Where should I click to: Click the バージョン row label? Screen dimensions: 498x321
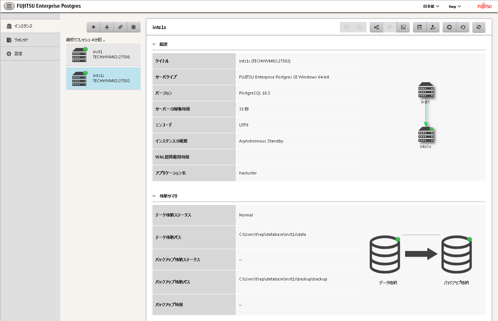pos(164,93)
